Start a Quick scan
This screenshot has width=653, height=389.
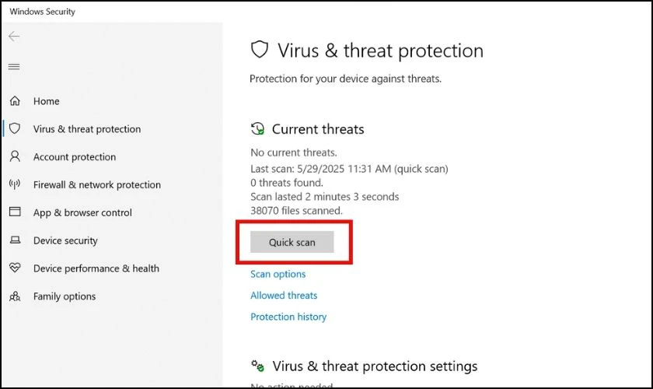(292, 242)
